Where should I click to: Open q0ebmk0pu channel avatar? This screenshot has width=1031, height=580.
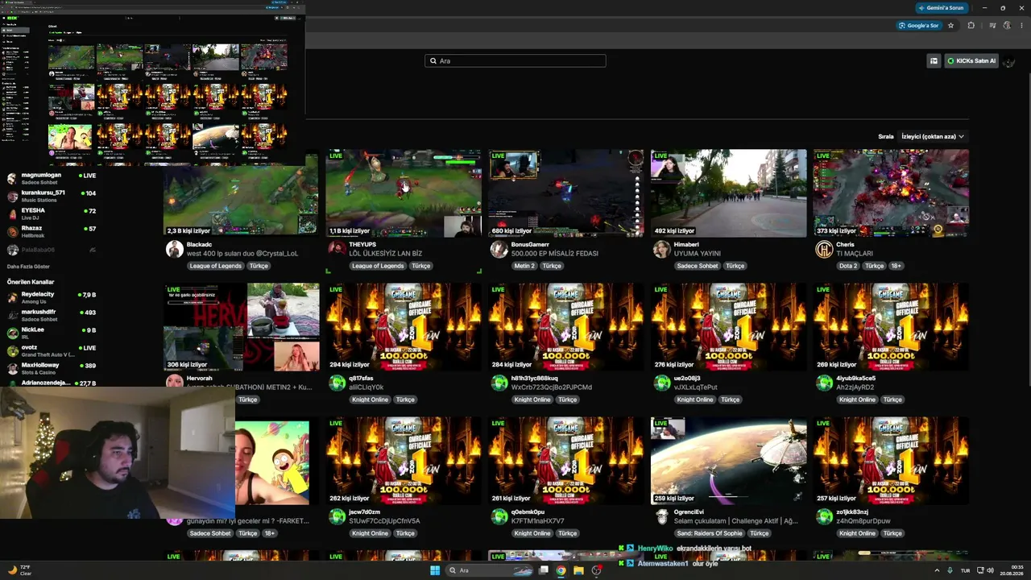tap(499, 516)
